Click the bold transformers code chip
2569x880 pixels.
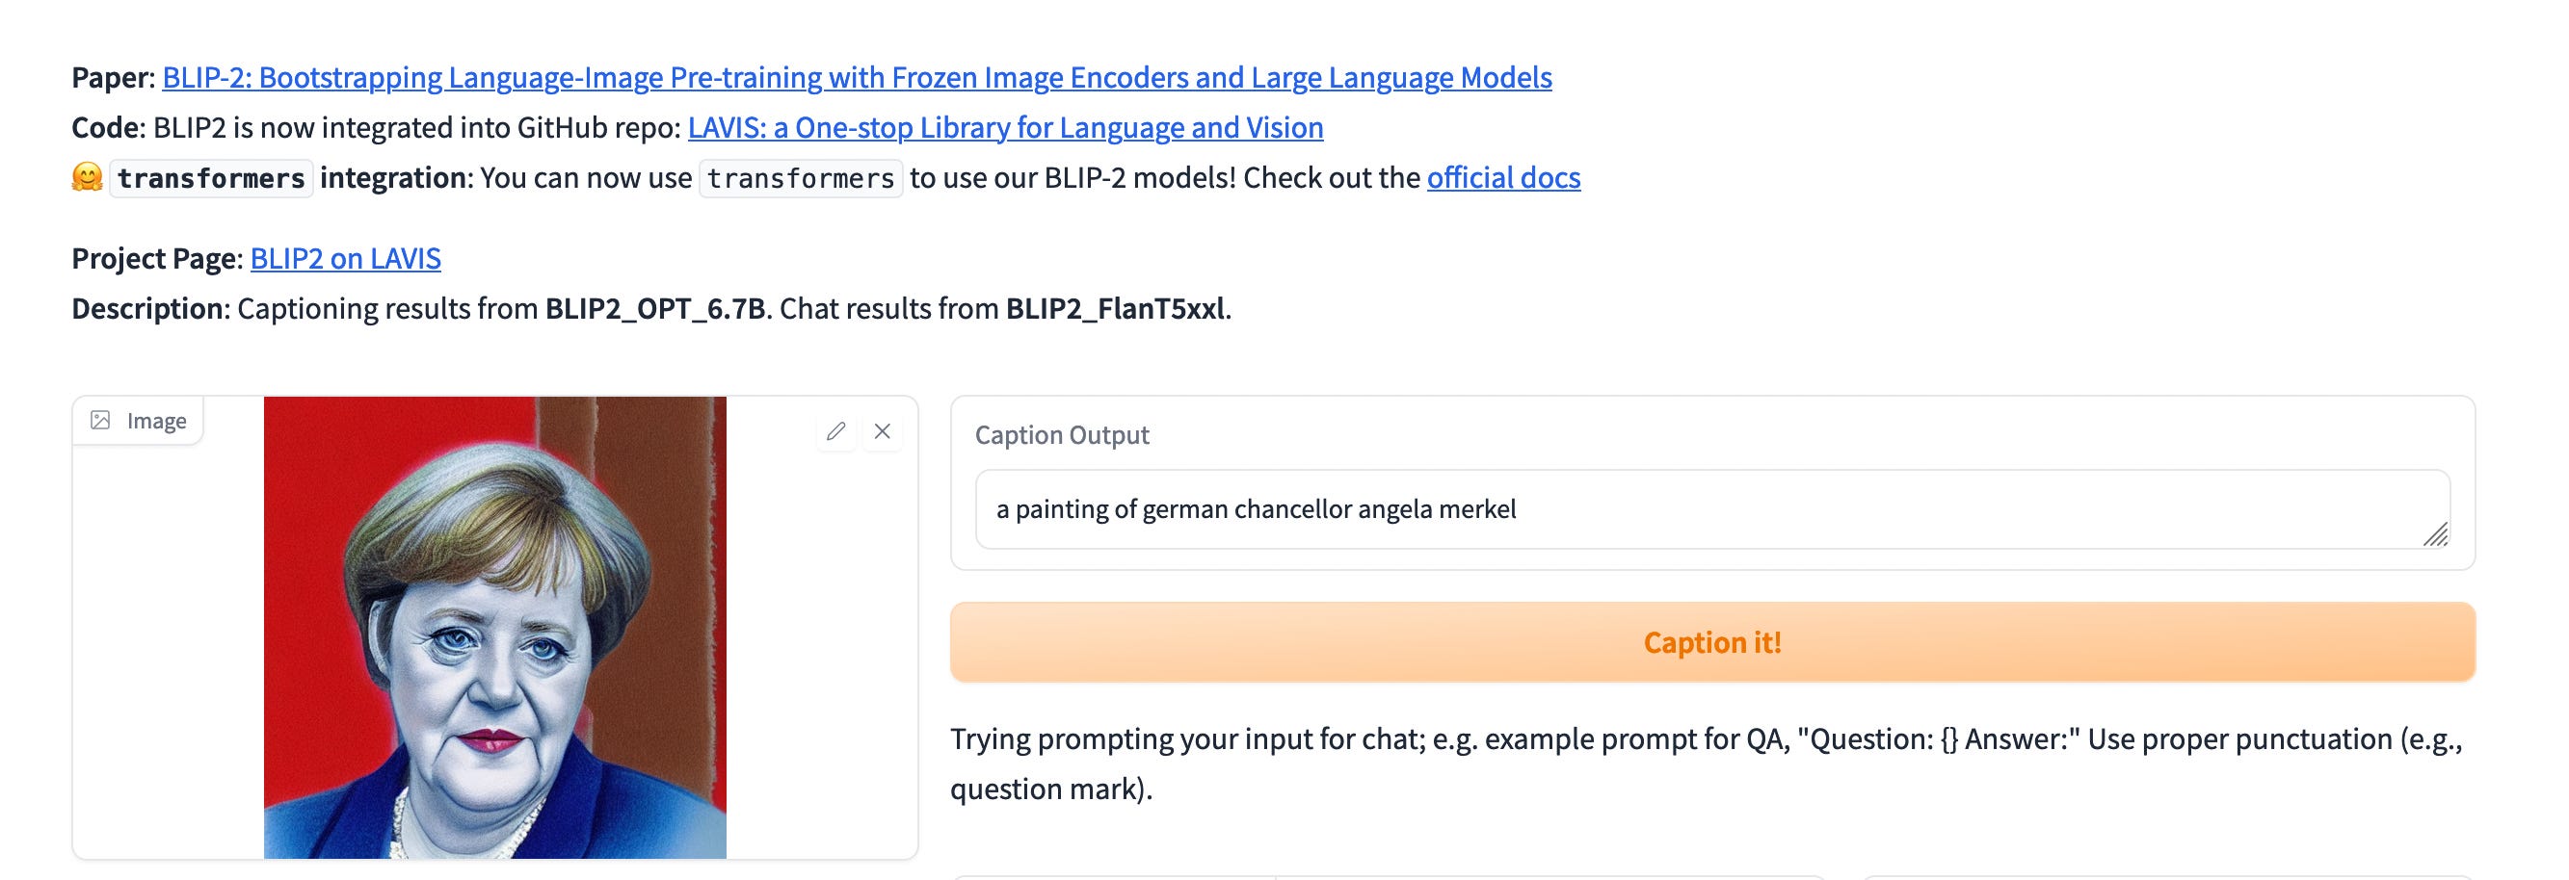coord(211,178)
